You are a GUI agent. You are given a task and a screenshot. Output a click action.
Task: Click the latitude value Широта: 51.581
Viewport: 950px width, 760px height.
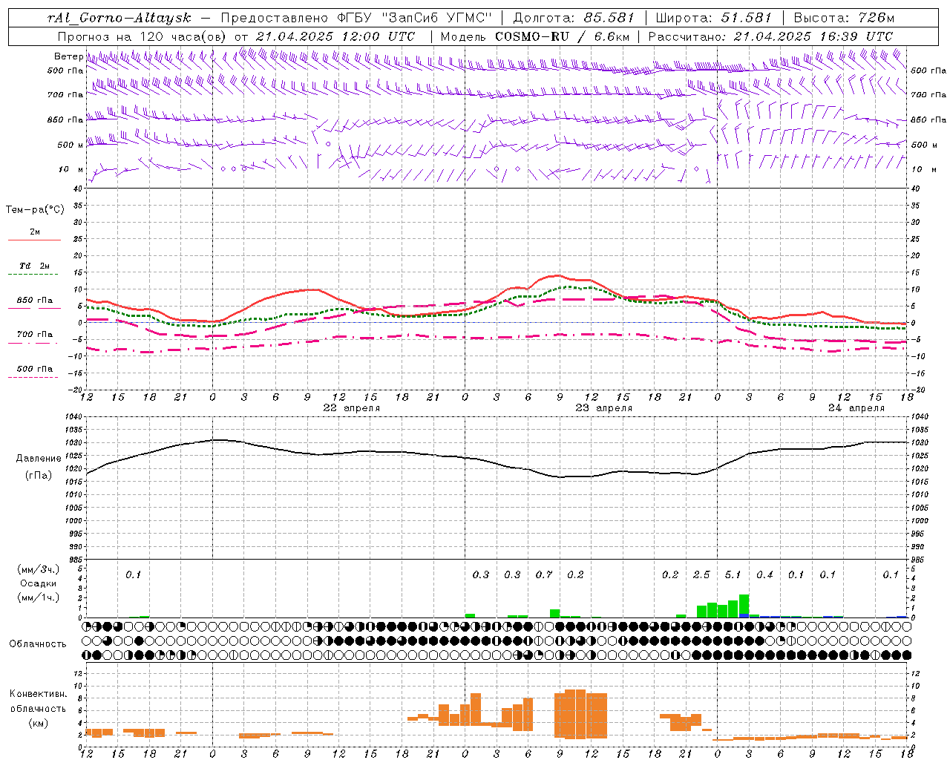[714, 18]
